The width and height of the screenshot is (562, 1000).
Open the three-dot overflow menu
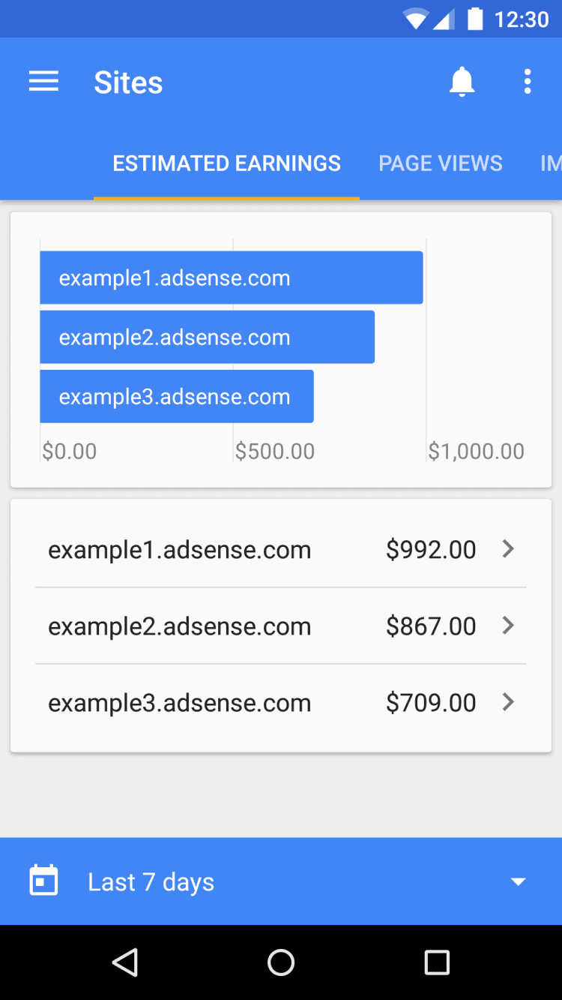pyautogui.click(x=528, y=82)
